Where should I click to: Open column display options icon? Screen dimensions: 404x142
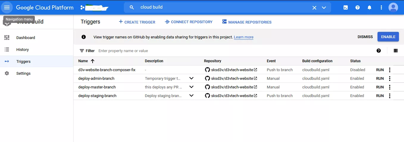pos(395,51)
